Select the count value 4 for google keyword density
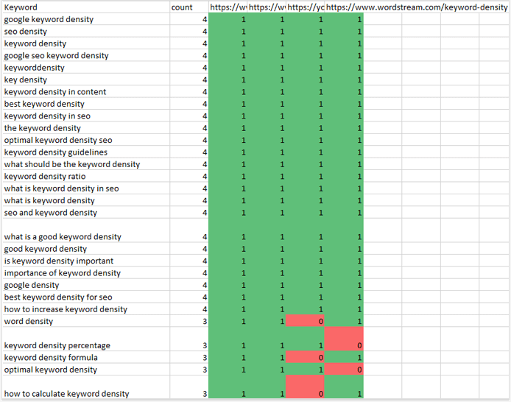 [x=189, y=20]
